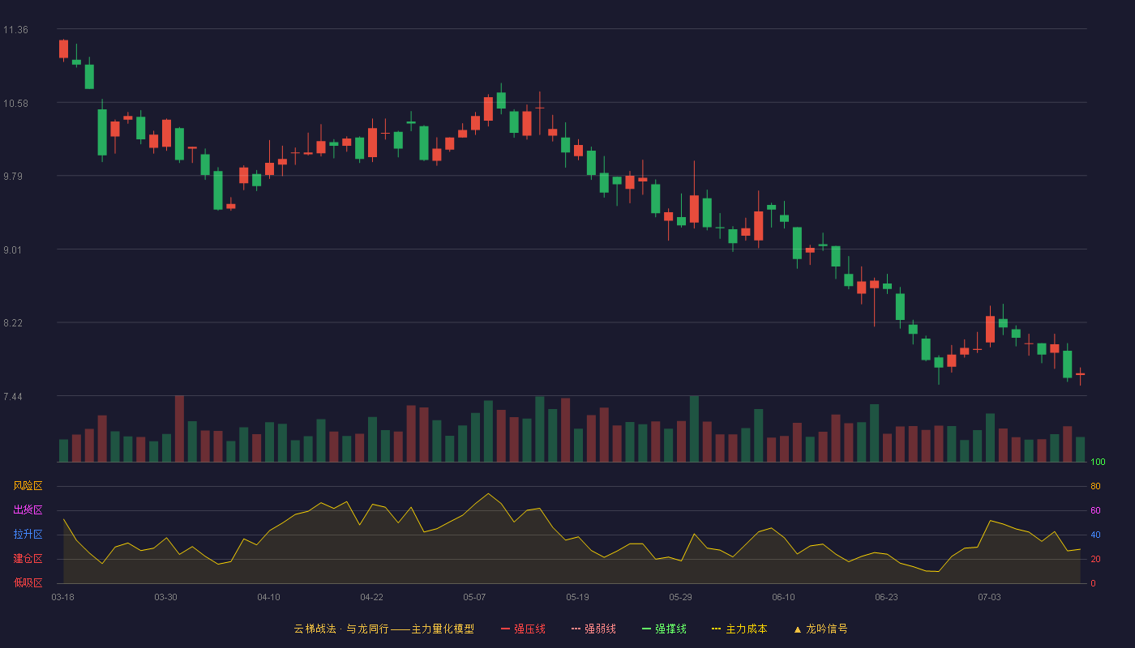The image size is (1135, 648).
Task: Toggle the 强撑线 legend series
Action: point(664,629)
